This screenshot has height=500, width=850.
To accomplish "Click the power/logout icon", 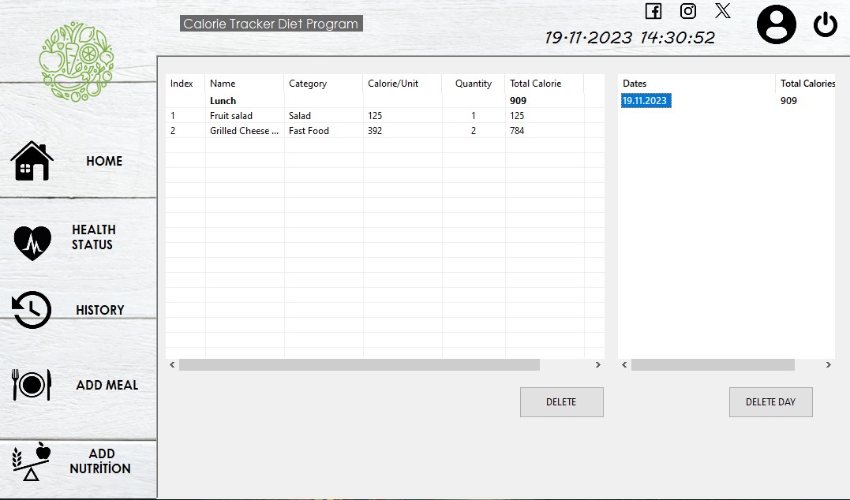I will pos(825,24).
